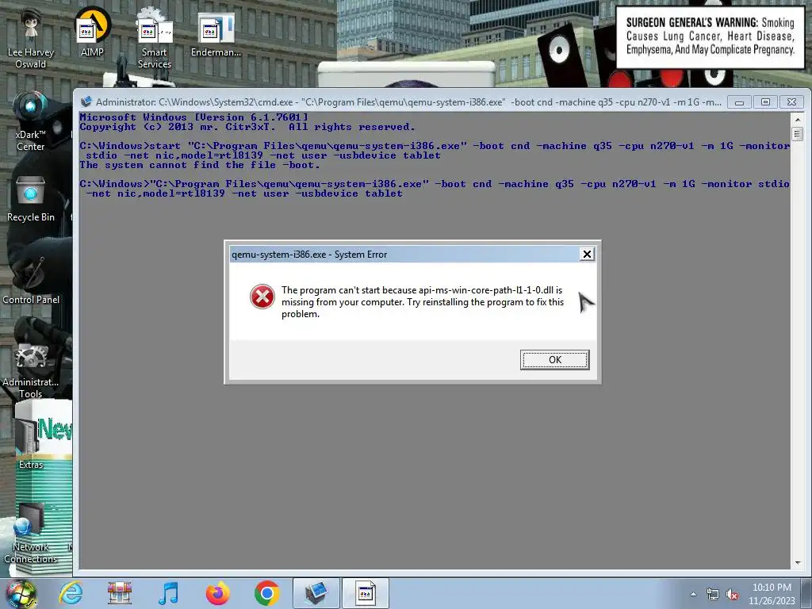
Task: Click the Show desktop strip in taskbar
Action: pyautogui.click(x=806, y=594)
